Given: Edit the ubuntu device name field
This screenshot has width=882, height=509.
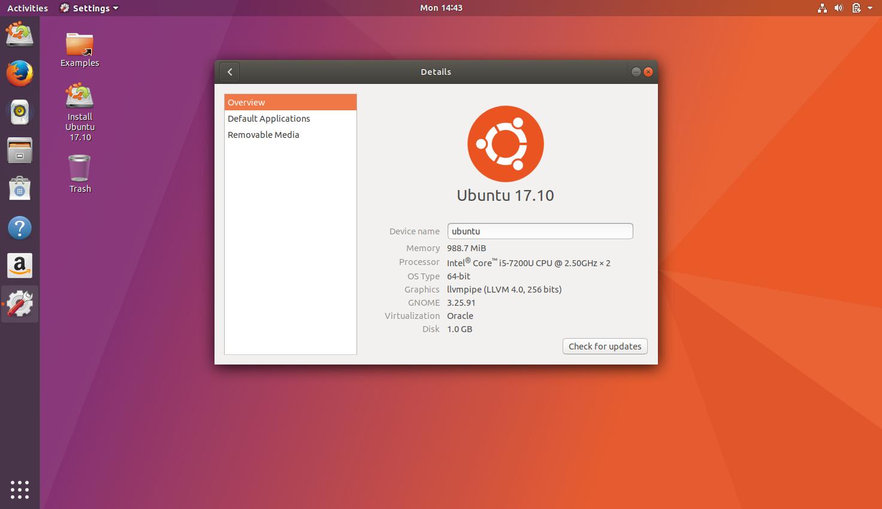Looking at the screenshot, I should [x=539, y=231].
